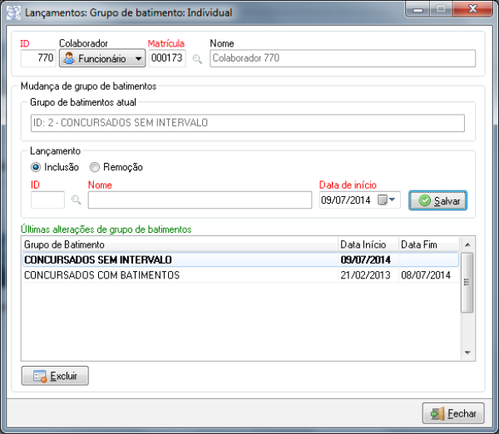Click the search magnifier beside Matrícula field
Screen dimensions: 499x434
(197, 59)
